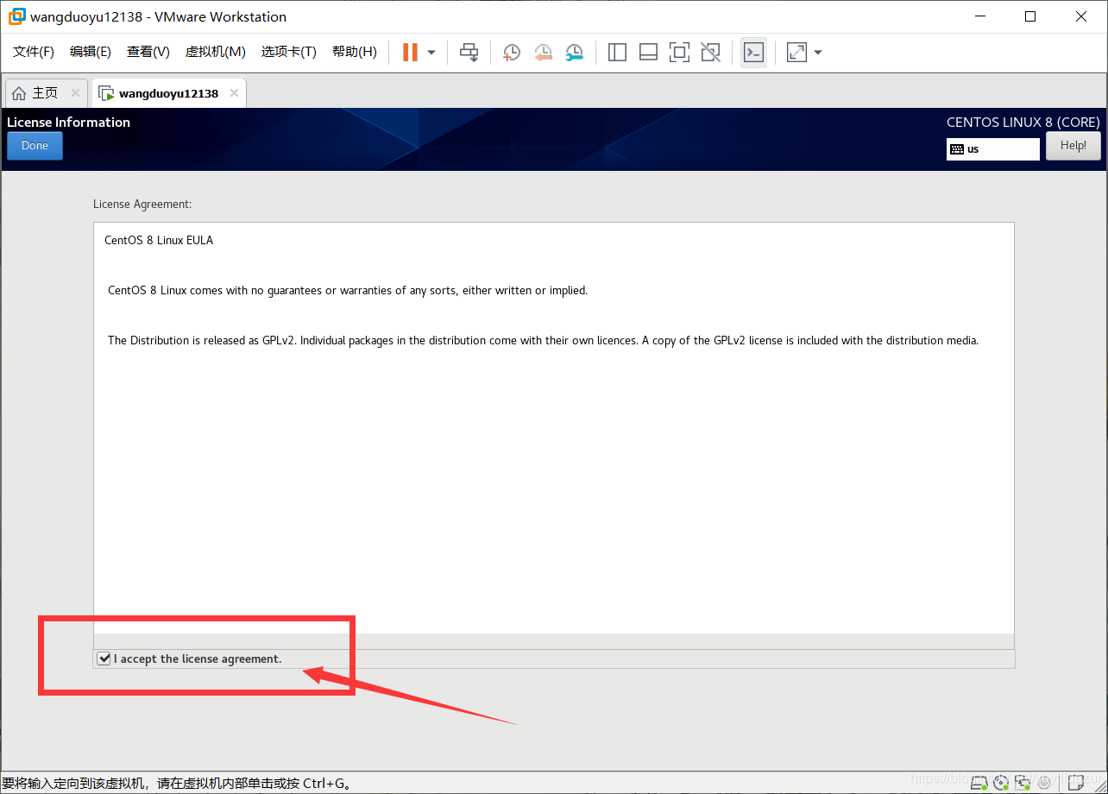Take a snapshot of the virtual machine
The width and height of the screenshot is (1108, 794).
click(512, 52)
